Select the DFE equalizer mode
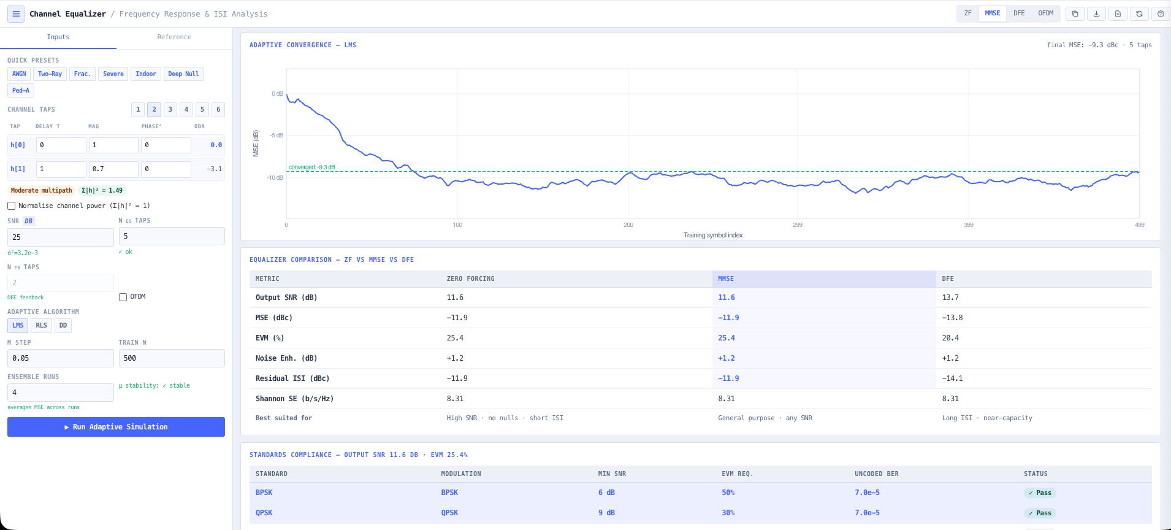The image size is (1171, 530). tap(1019, 13)
